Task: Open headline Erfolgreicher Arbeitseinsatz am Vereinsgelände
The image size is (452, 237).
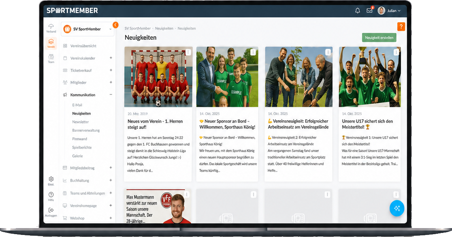Action: pos(298,124)
